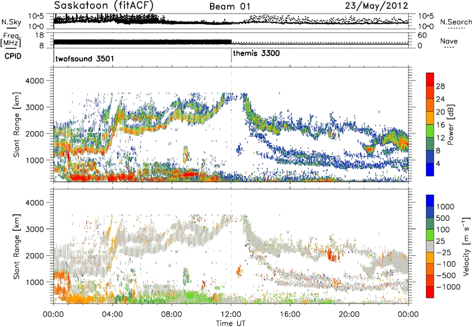
Task: Click the "60" tick on the Nave axis
Action: 422,35
